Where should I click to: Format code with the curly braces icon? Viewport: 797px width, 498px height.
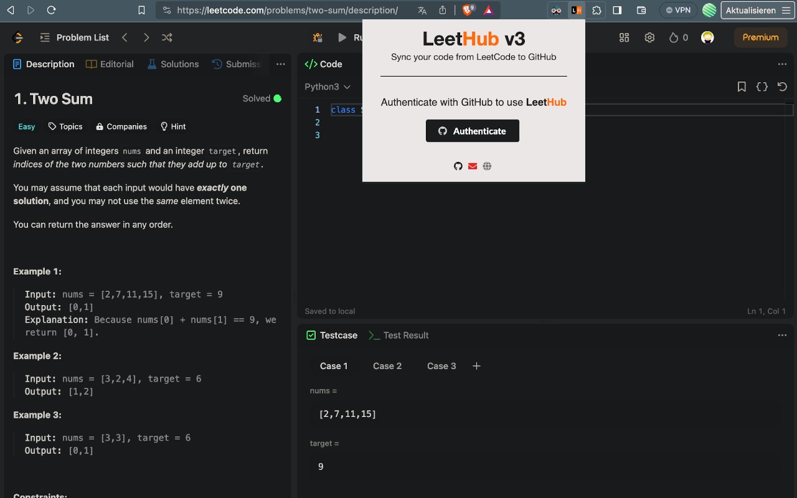[762, 87]
